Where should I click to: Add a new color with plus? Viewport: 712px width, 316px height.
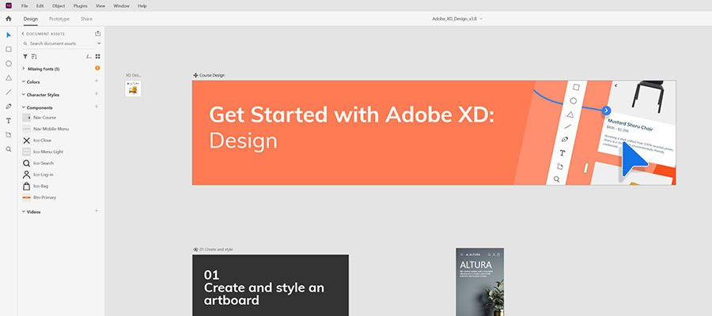97,81
